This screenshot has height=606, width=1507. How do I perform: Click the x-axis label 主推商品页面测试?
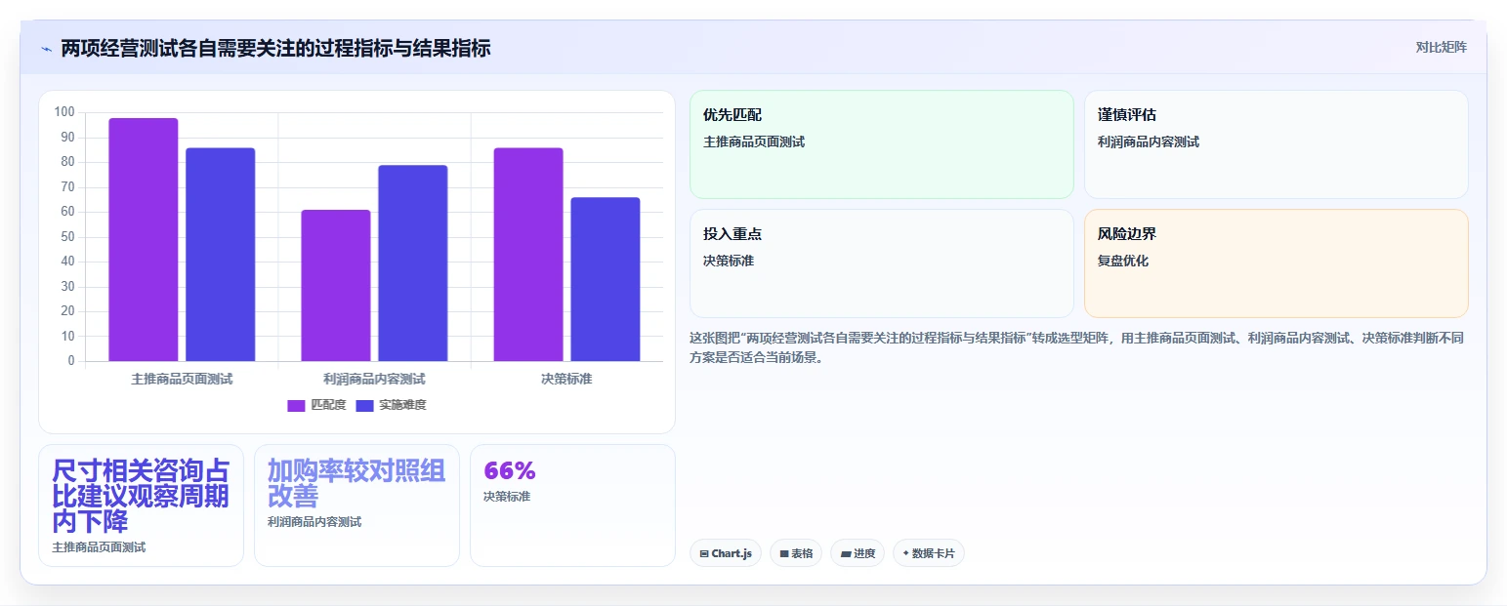pyautogui.click(x=182, y=379)
